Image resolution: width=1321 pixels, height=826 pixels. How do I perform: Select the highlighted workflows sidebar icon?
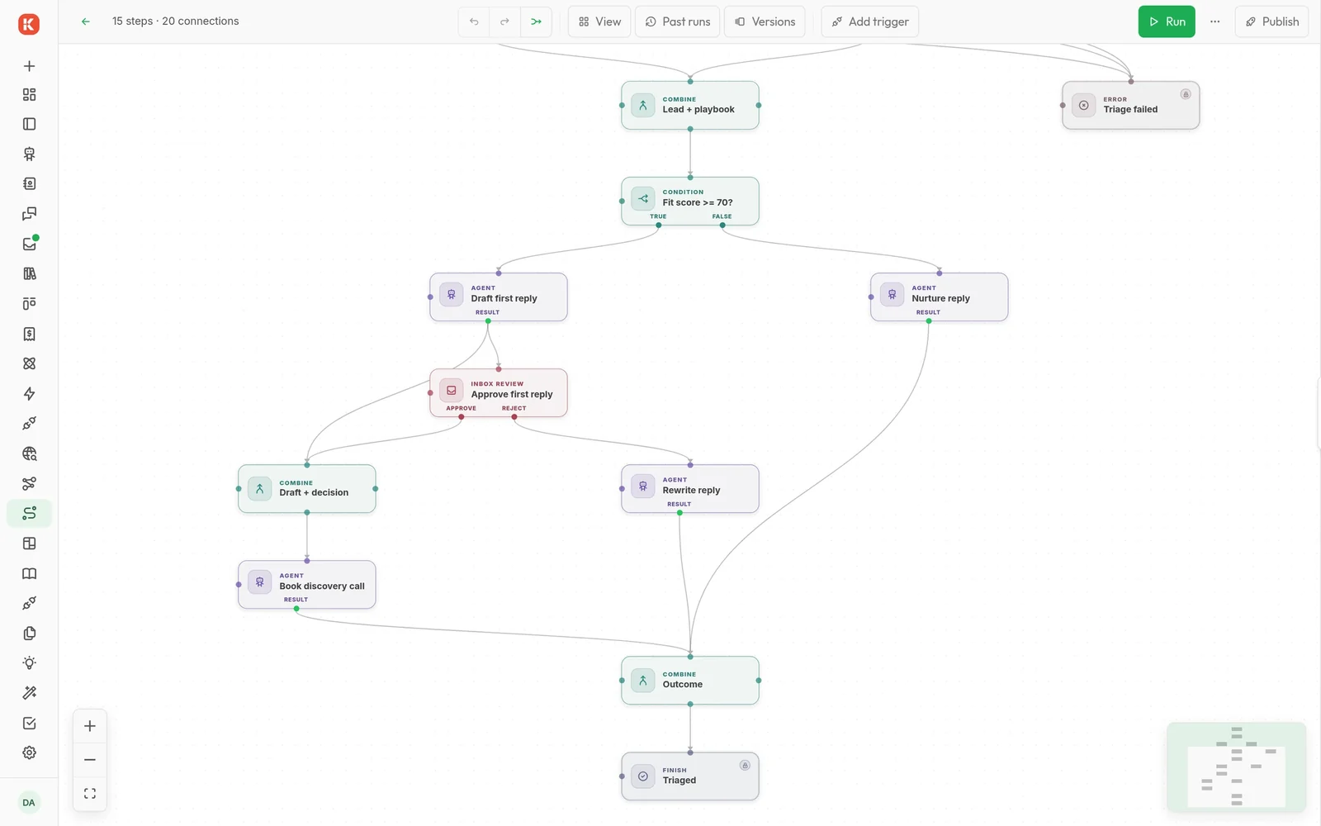(29, 513)
